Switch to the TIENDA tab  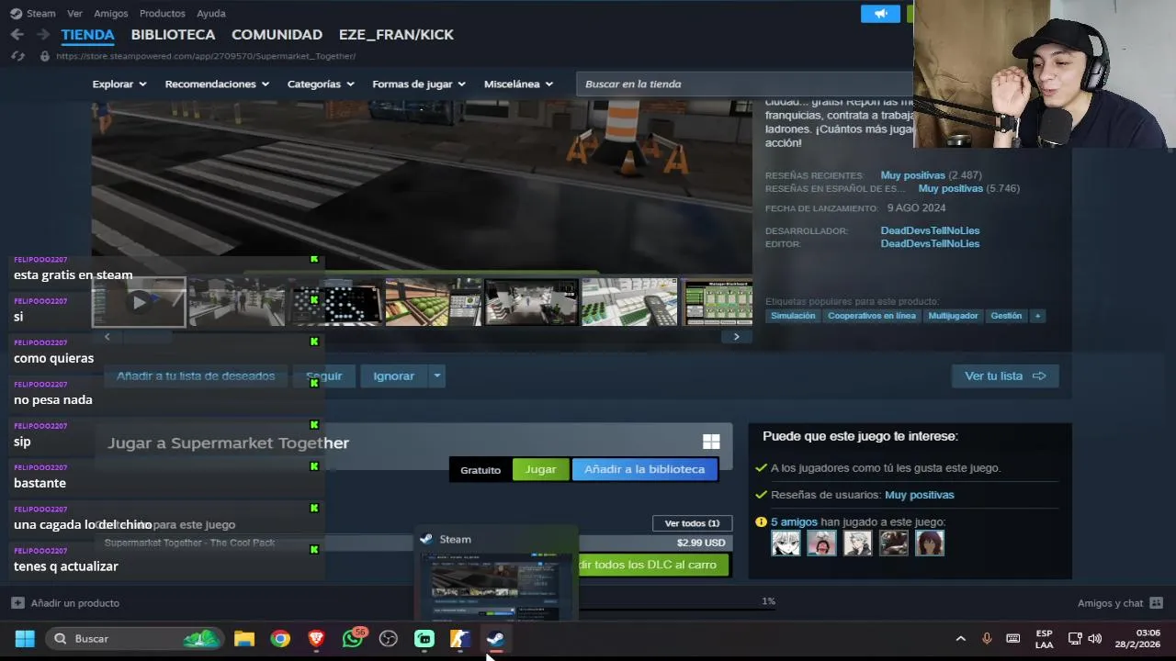click(88, 35)
